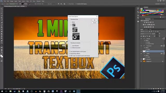Click the lock transparent pixels icon
This screenshot has width=166, height=93.
coord(144,36)
